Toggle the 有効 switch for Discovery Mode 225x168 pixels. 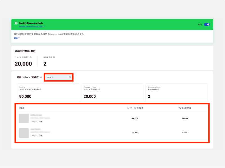[207, 24]
